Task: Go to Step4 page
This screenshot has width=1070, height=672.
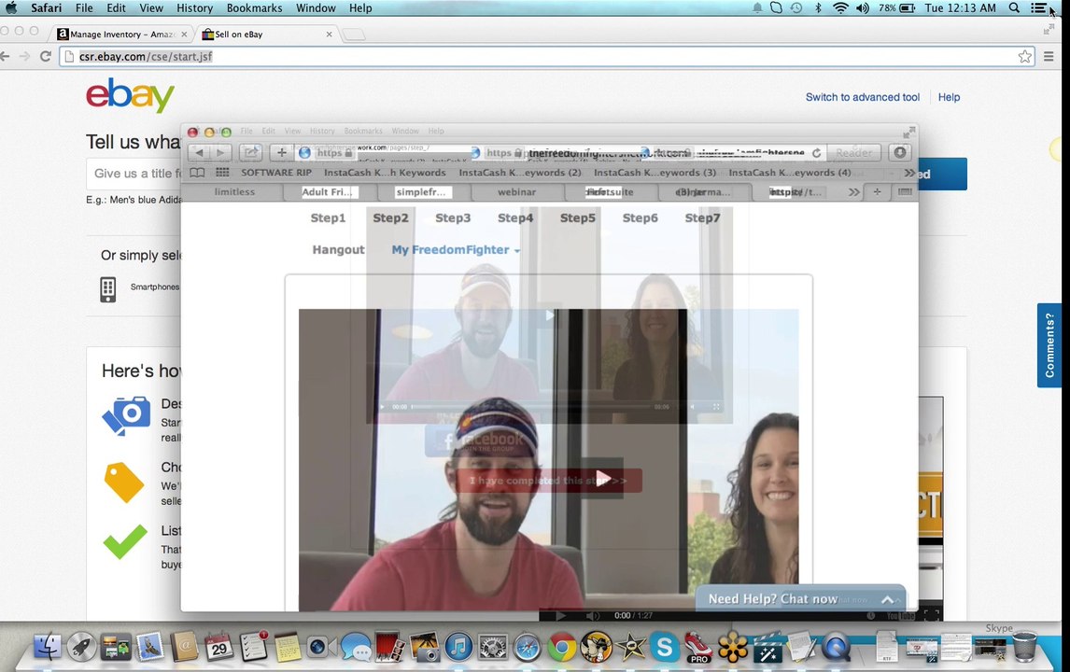Action: [515, 218]
